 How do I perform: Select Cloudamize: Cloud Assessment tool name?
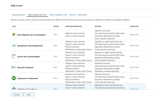30,46
